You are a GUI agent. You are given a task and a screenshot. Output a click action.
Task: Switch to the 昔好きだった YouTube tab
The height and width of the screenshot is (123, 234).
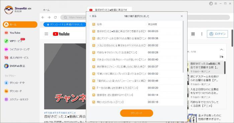point(109,10)
